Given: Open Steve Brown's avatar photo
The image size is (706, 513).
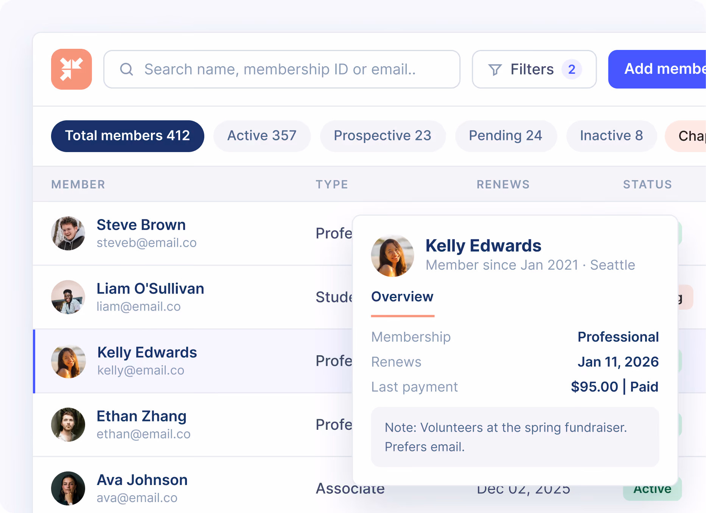Looking at the screenshot, I should coord(68,233).
